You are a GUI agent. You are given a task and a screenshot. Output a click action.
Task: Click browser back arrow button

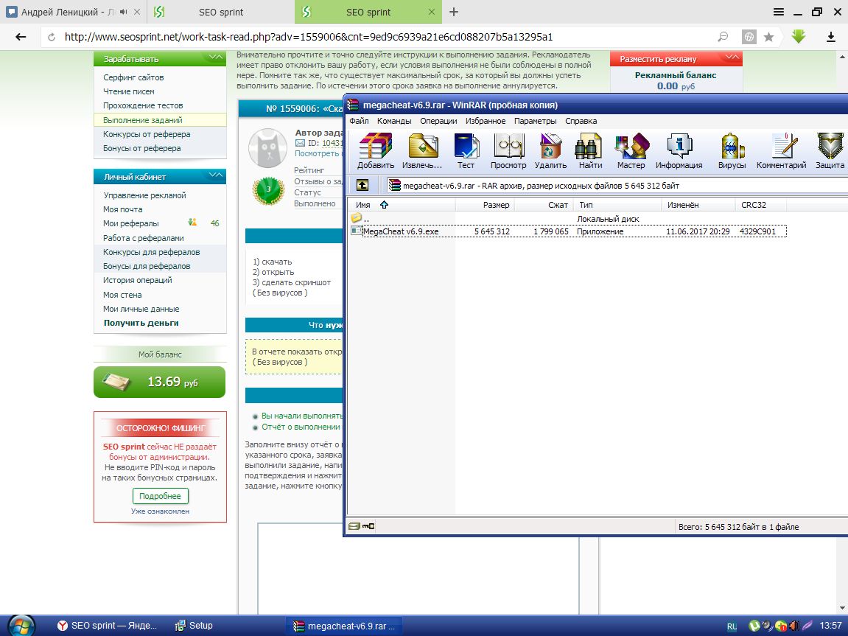pyautogui.click(x=21, y=37)
